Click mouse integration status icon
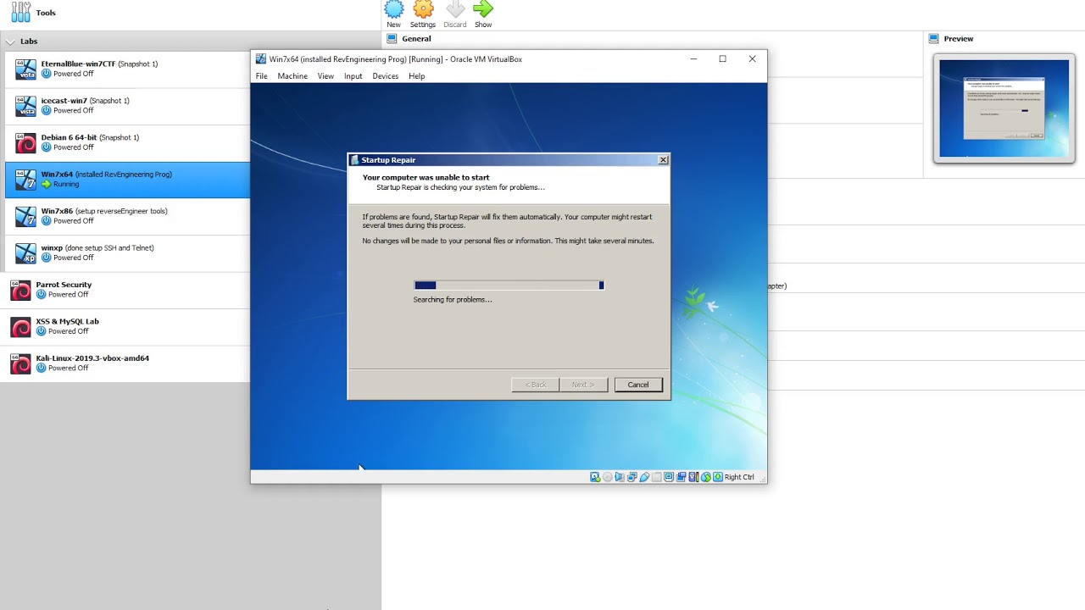The image size is (1085, 610). [706, 477]
